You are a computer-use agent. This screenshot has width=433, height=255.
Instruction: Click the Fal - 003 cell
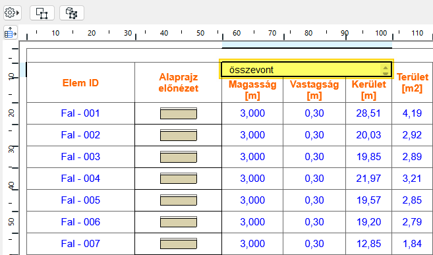[x=80, y=157]
